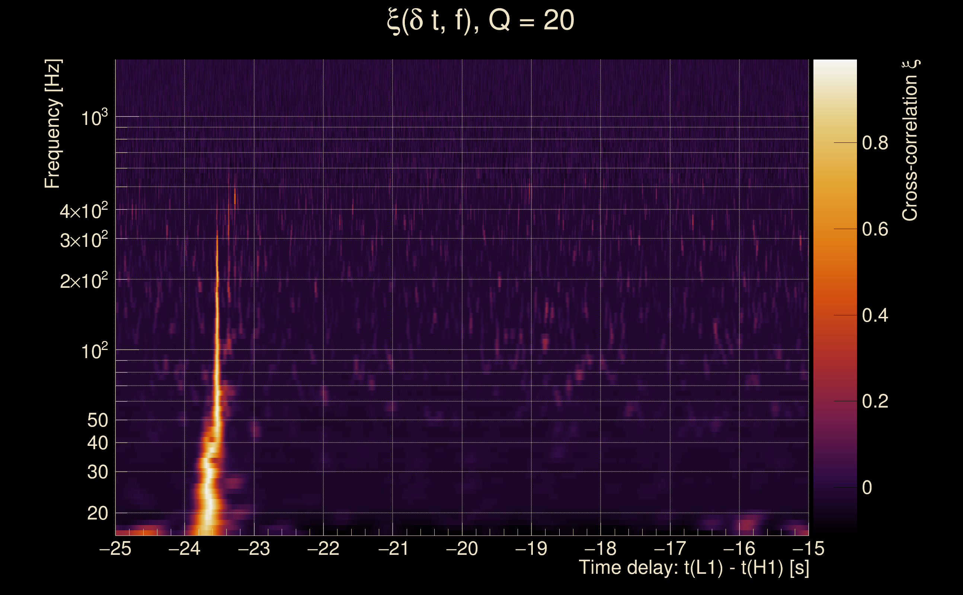Click the plot title ξ(δ t, f), Q = 20
The width and height of the screenshot is (963, 595).
[481, 21]
